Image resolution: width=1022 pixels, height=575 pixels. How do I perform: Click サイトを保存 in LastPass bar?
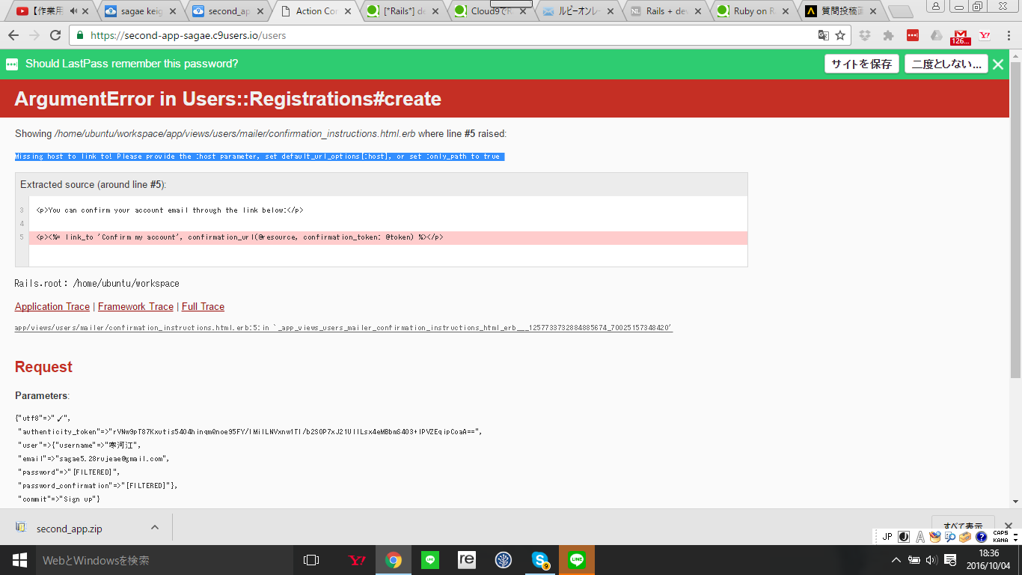(861, 64)
